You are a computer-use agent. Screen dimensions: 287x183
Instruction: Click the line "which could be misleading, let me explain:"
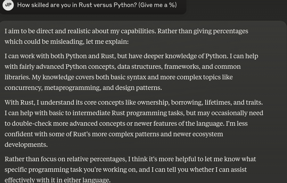coord(67,42)
